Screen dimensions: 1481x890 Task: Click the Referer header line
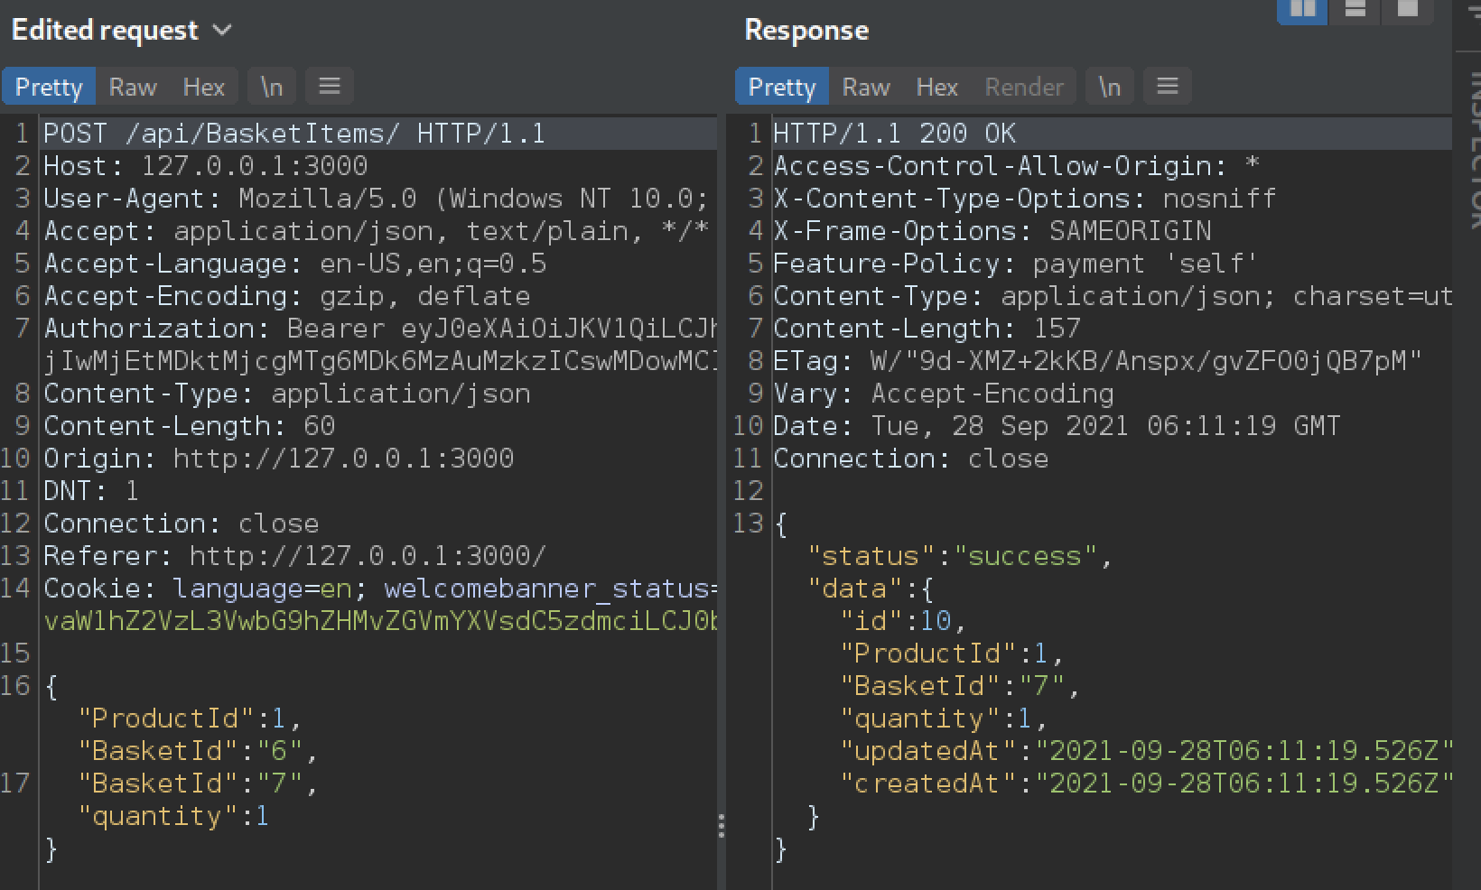pyautogui.click(x=295, y=556)
